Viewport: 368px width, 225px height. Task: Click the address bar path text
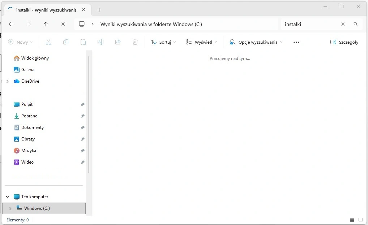pos(151,24)
